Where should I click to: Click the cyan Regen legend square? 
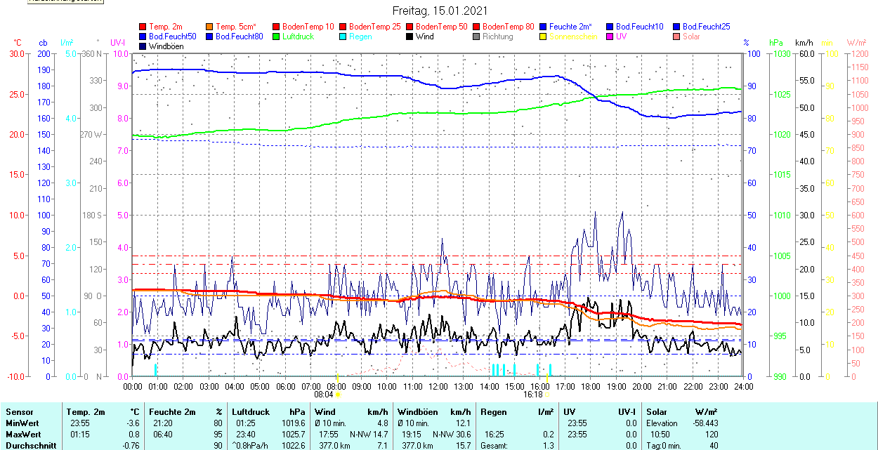tap(343, 37)
